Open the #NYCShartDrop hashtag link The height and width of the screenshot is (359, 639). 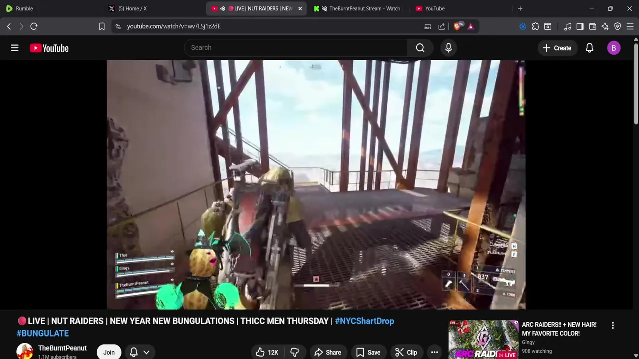(364, 321)
